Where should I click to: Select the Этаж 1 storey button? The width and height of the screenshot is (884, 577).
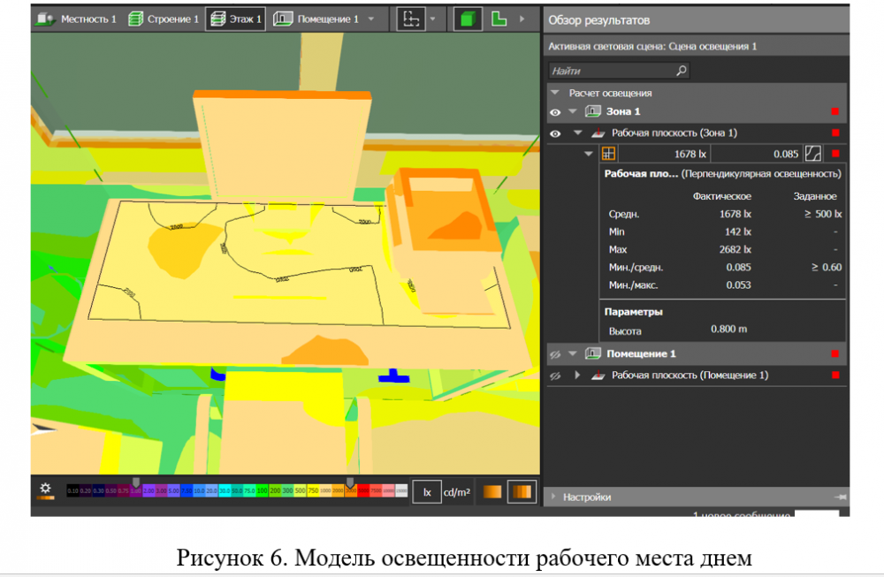(x=235, y=19)
